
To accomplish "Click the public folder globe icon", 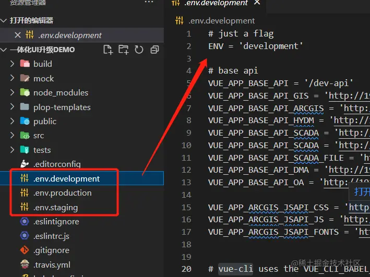I will pos(25,121).
